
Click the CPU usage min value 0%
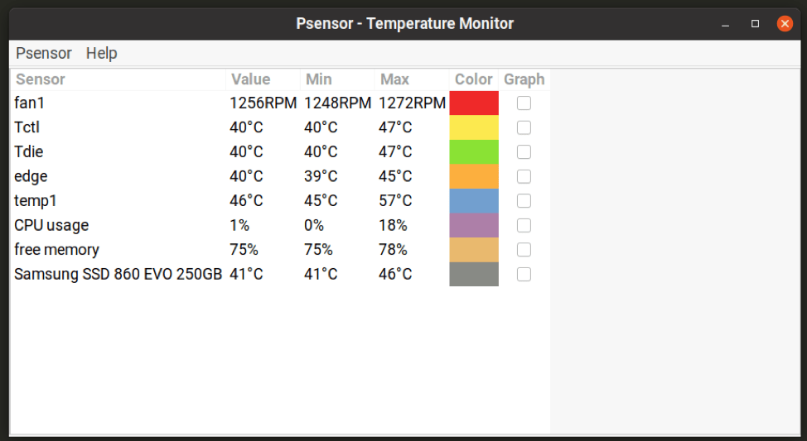pos(314,225)
